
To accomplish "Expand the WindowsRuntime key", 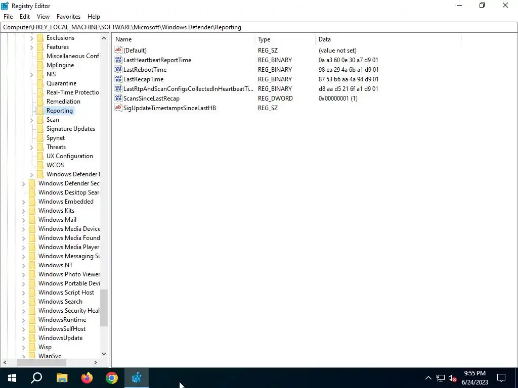I will click(x=24, y=320).
